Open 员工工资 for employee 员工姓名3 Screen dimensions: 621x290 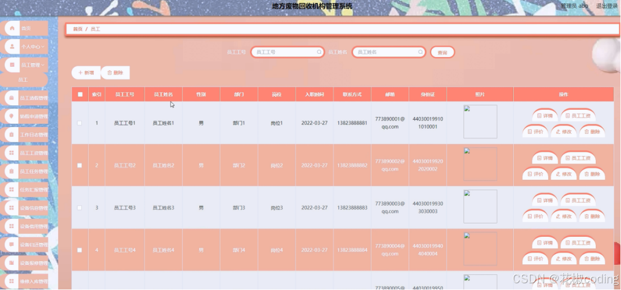pyautogui.click(x=578, y=200)
